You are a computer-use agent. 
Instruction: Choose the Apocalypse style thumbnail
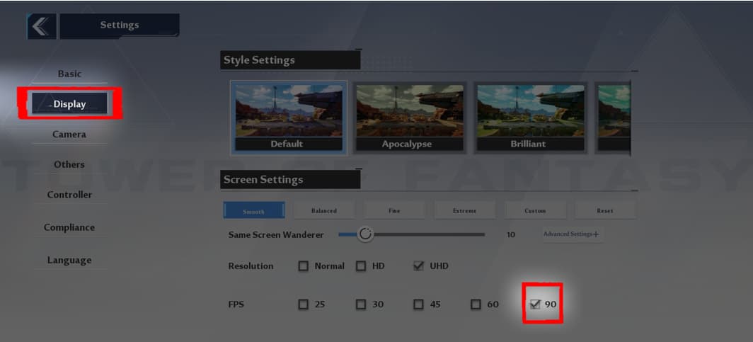tap(410, 118)
